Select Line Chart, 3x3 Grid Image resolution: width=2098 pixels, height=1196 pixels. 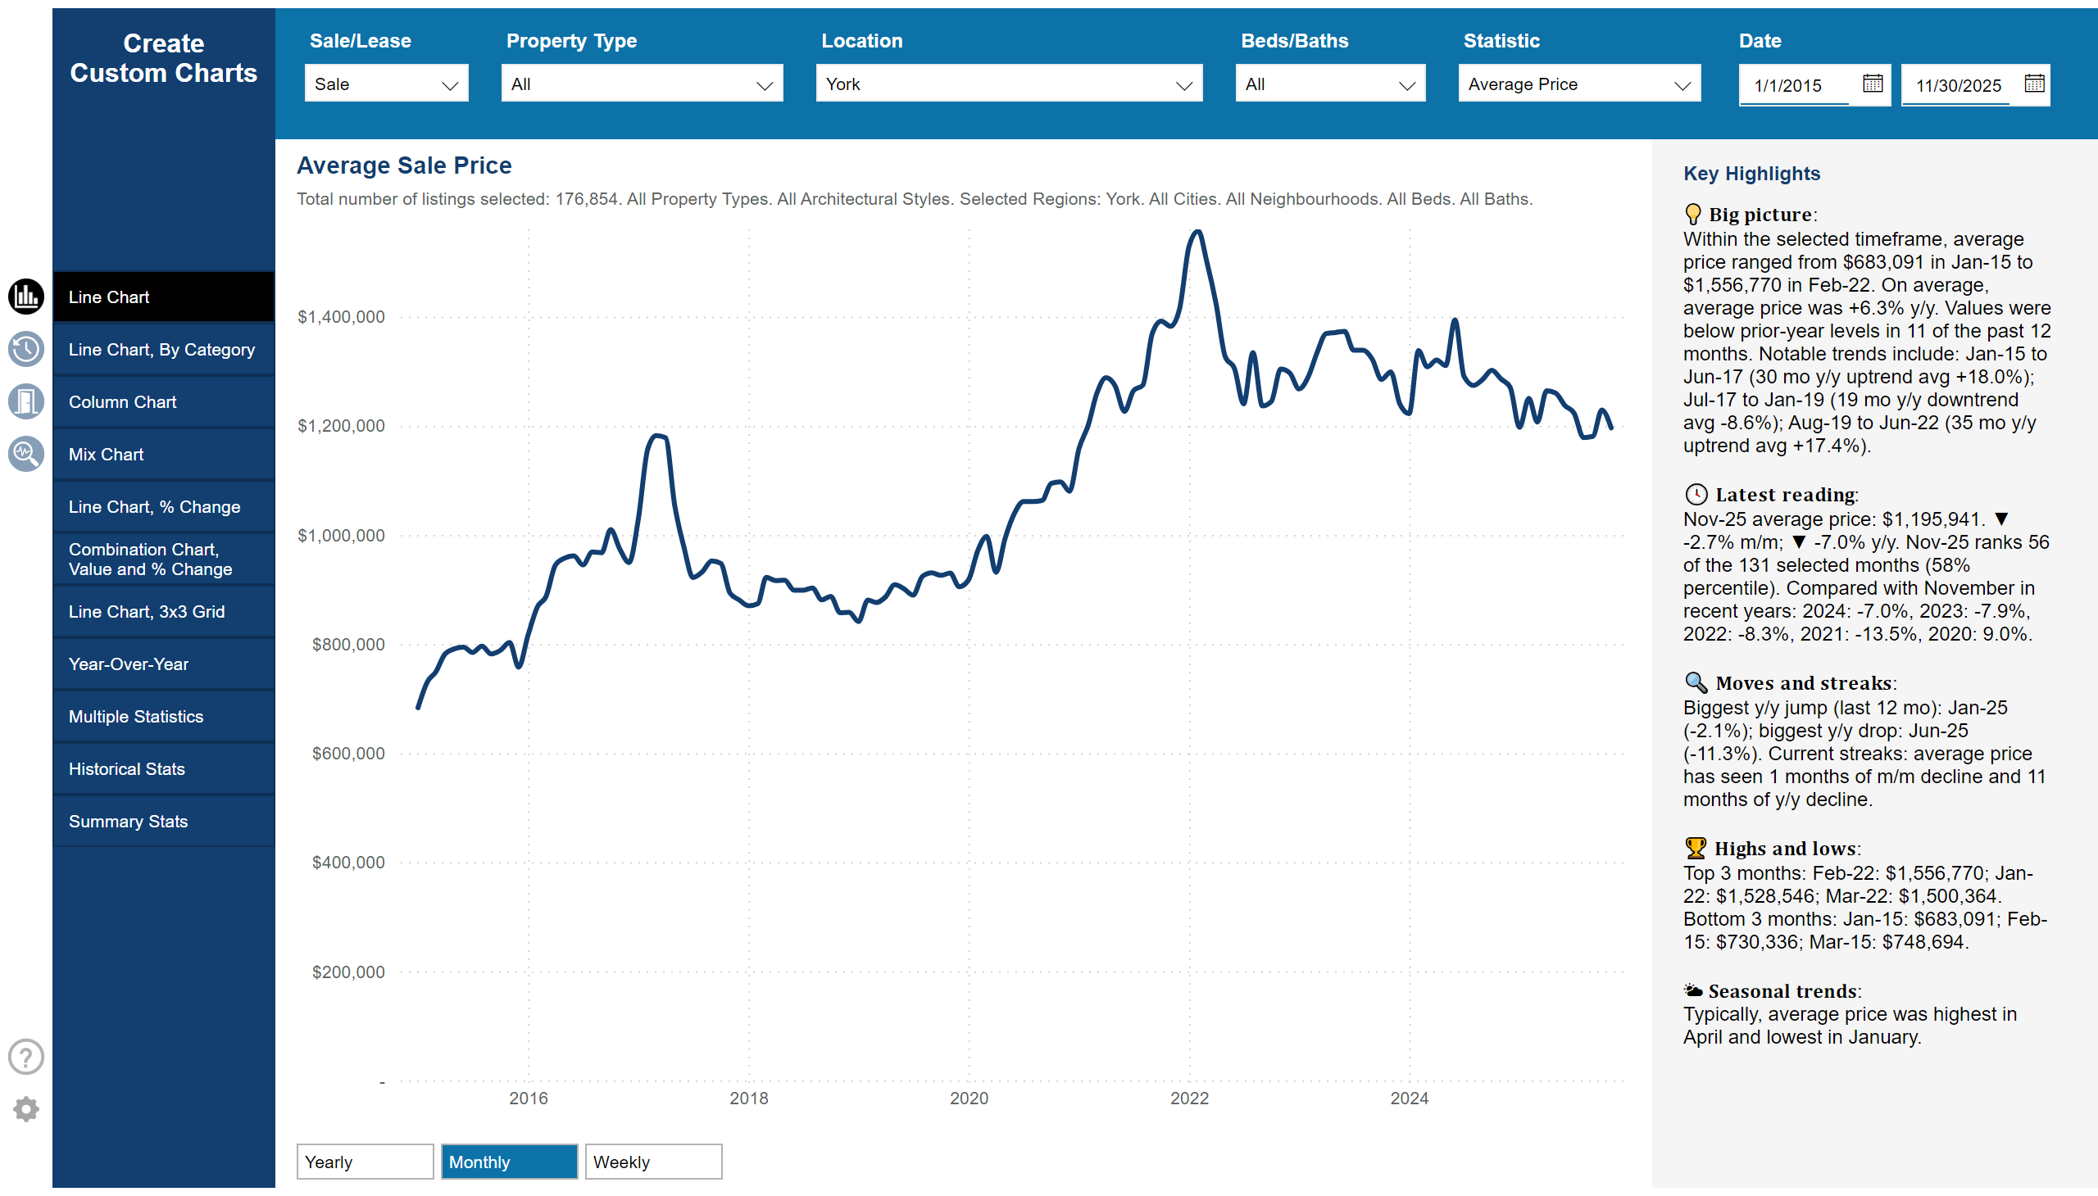(x=164, y=611)
